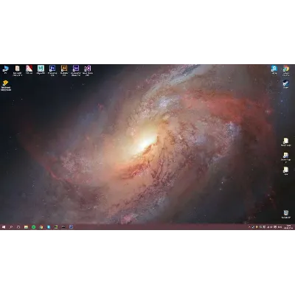Open File Explorer from the taskbar
This screenshot has width=295, height=295.
(26, 227)
